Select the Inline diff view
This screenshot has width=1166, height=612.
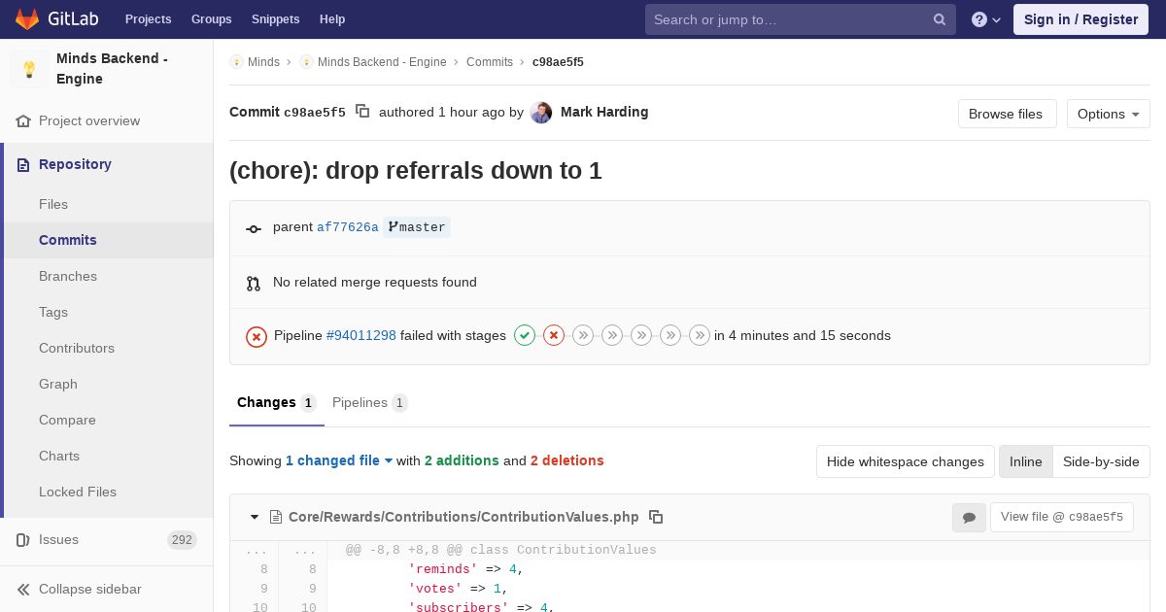tap(1026, 461)
